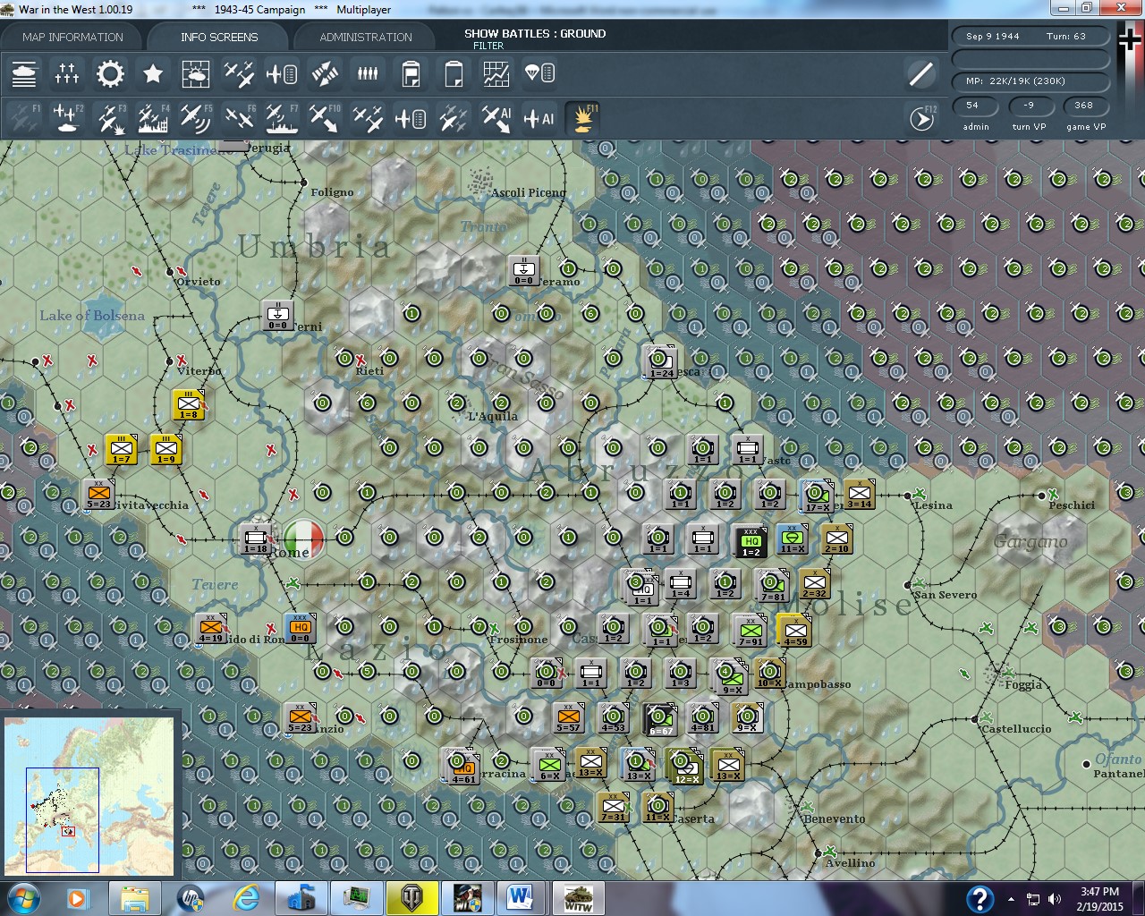
Task: Select orange unit 5=23 at Civitavecchia
Action: [99, 495]
